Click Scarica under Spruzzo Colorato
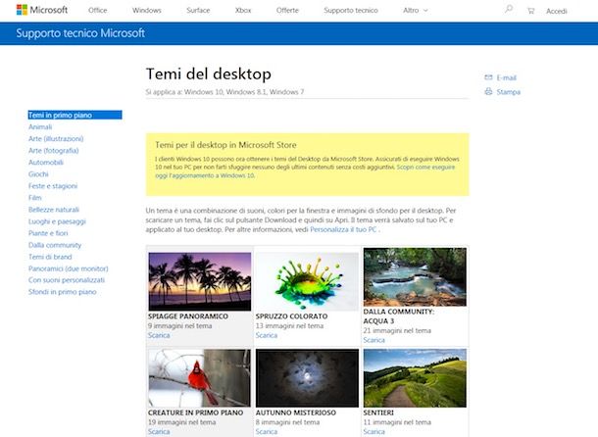Screen dimensions: 598x437 (267, 335)
